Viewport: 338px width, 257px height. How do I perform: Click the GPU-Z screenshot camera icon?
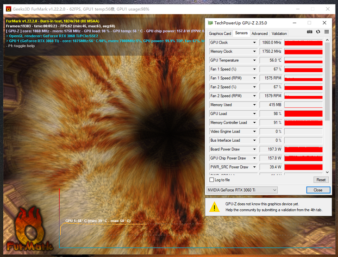pos(310,31)
